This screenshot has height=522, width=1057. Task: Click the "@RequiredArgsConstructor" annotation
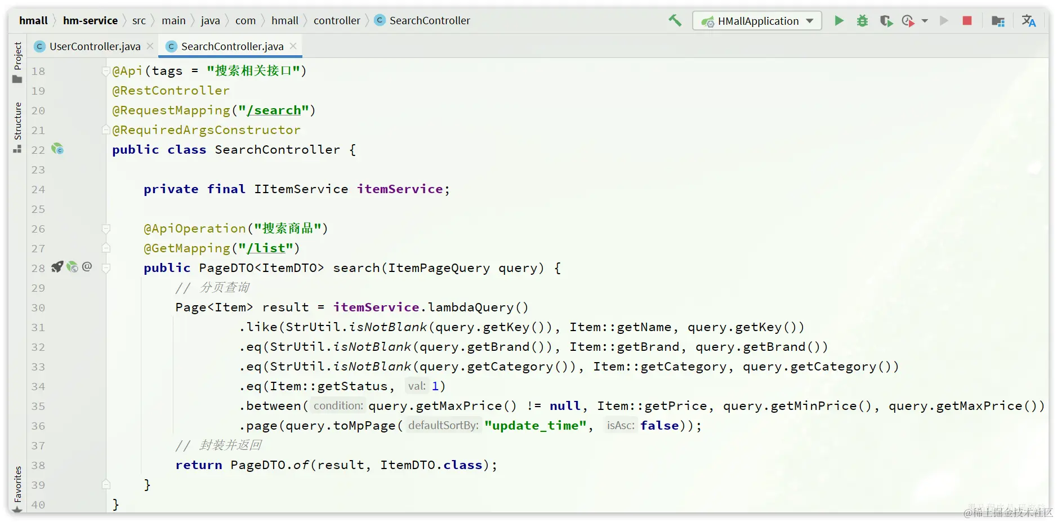(x=206, y=130)
